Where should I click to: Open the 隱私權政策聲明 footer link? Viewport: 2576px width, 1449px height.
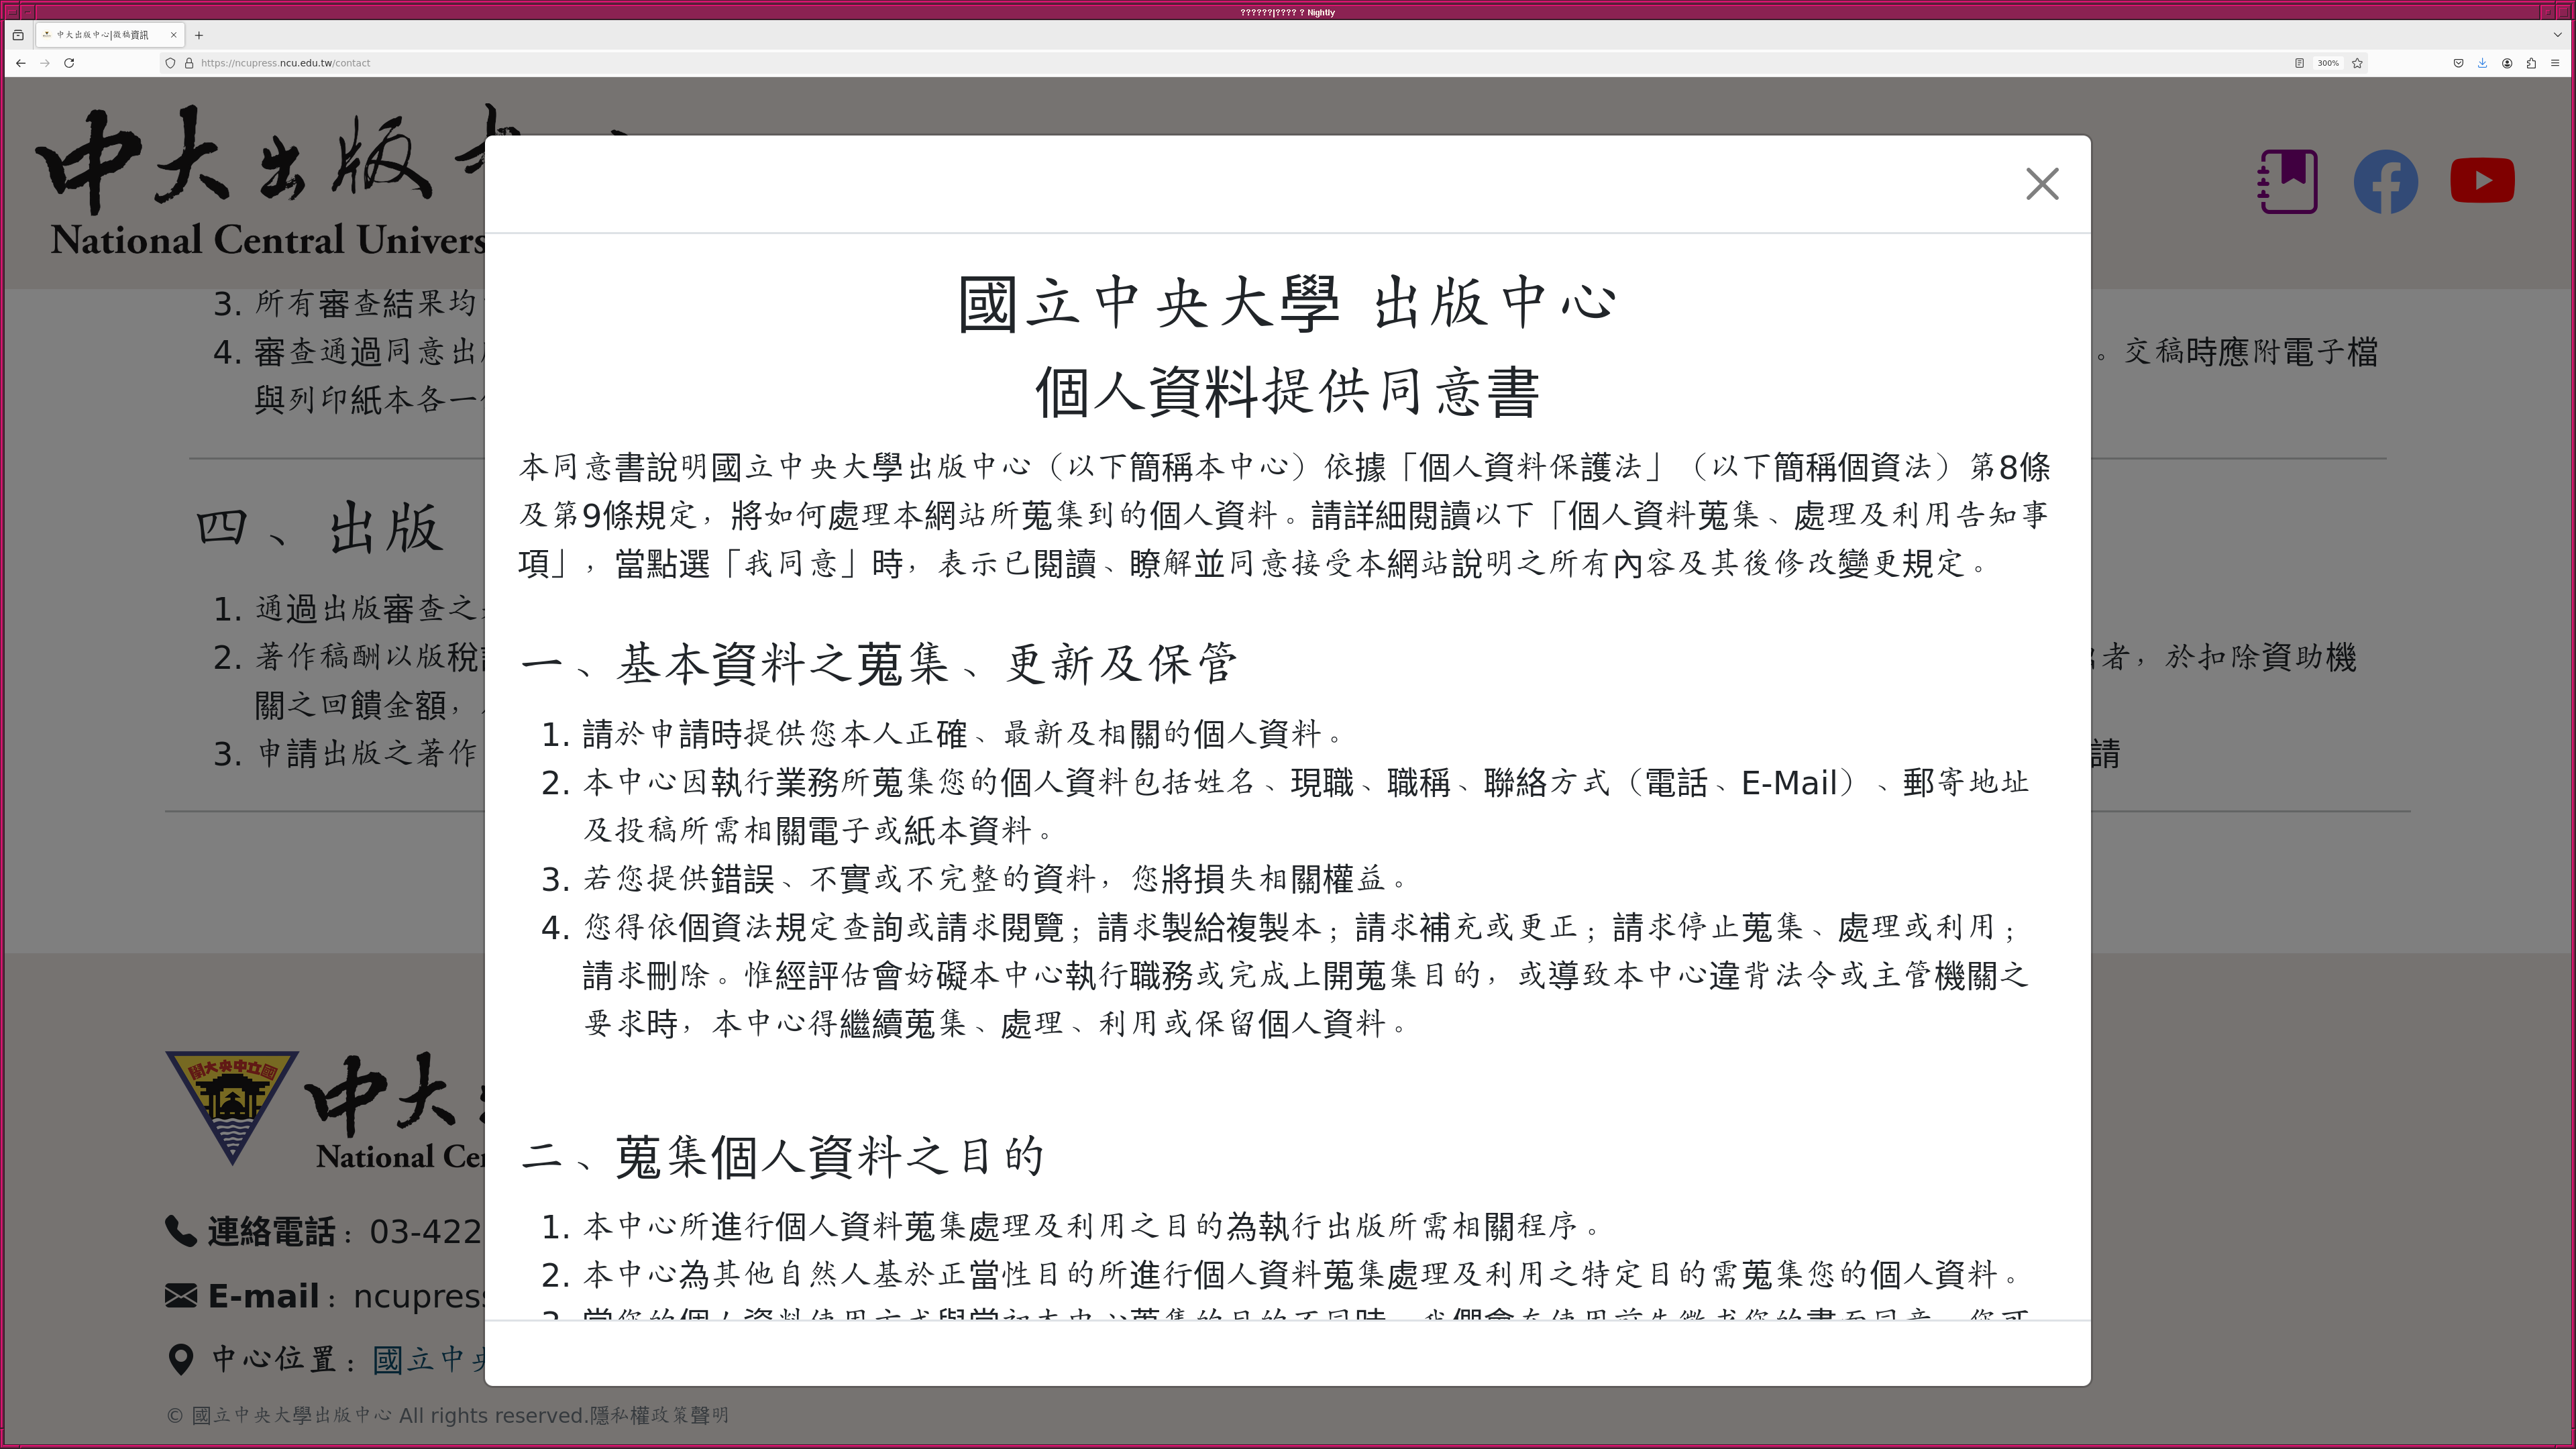point(659,1415)
